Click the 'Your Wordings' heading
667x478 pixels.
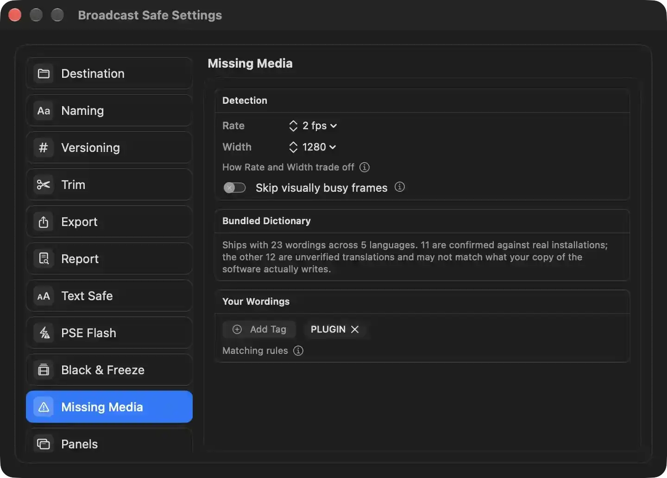[x=256, y=302]
